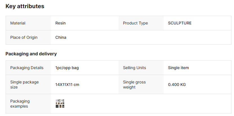Click the 14X11X11 cm size value
Screen dimensions: 234x116
pos(67,85)
